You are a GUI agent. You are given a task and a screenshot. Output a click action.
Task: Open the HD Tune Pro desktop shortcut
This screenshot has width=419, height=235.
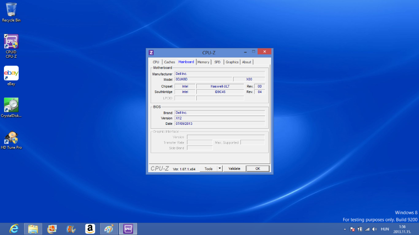[x=11, y=139]
